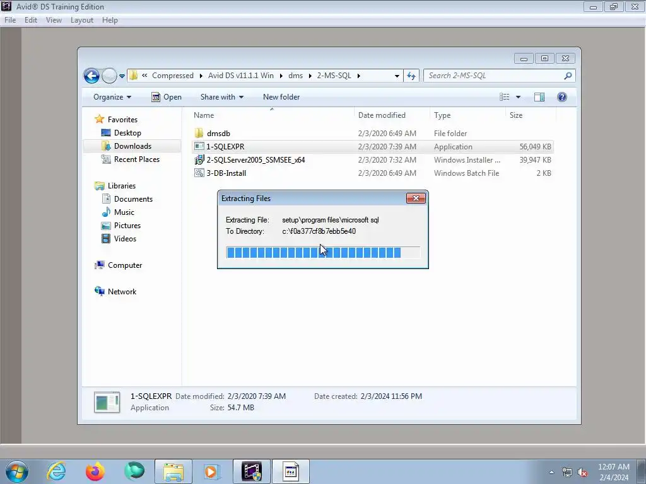Viewport: 646px width, 484px height.
Task: Change your view icon button
Action: [505, 97]
